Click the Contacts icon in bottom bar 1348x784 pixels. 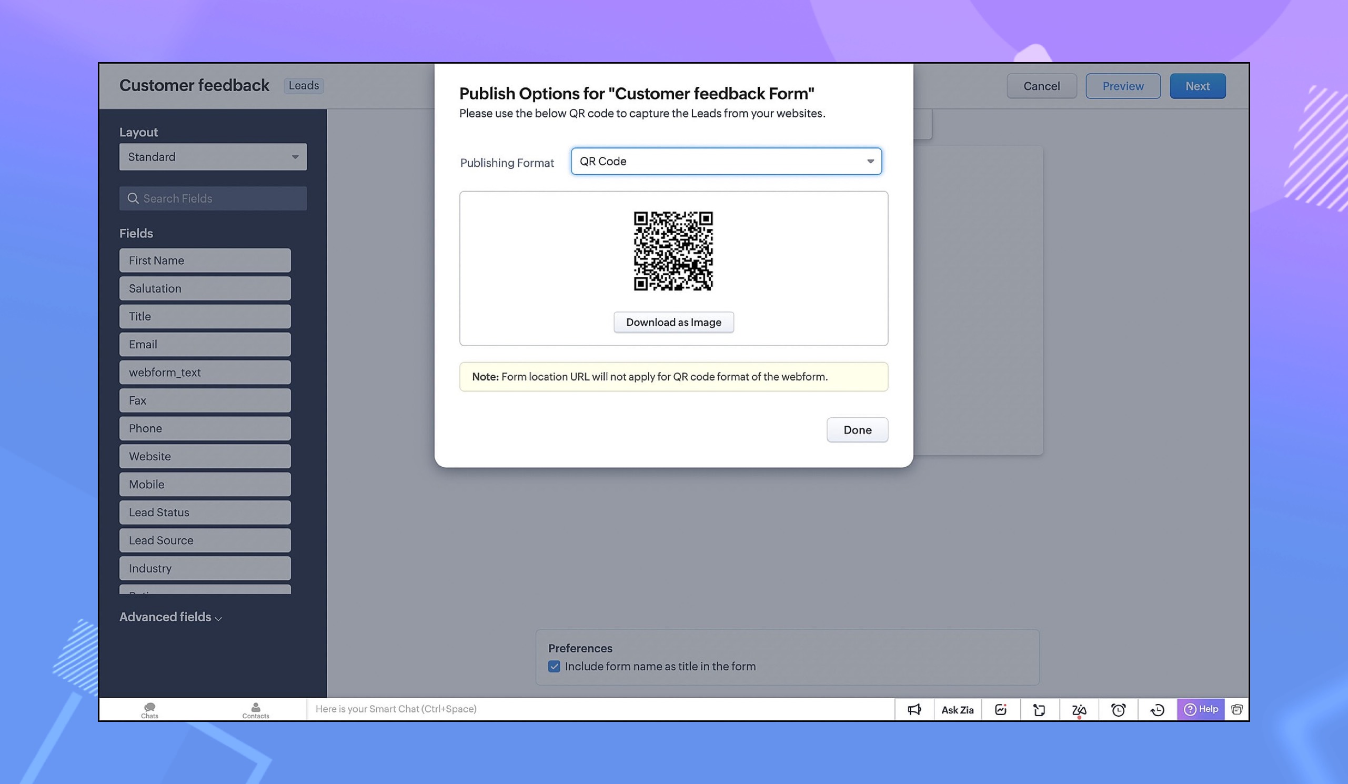(x=256, y=710)
